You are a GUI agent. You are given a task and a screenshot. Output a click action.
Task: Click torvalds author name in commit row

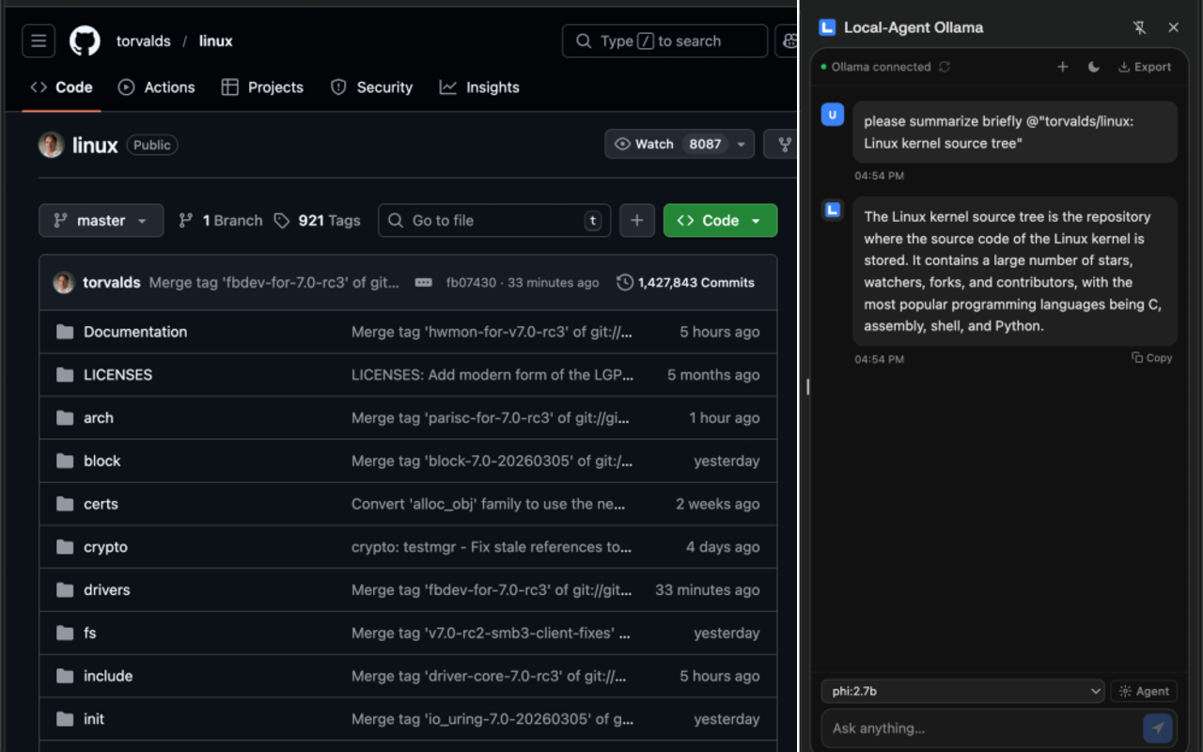112,283
